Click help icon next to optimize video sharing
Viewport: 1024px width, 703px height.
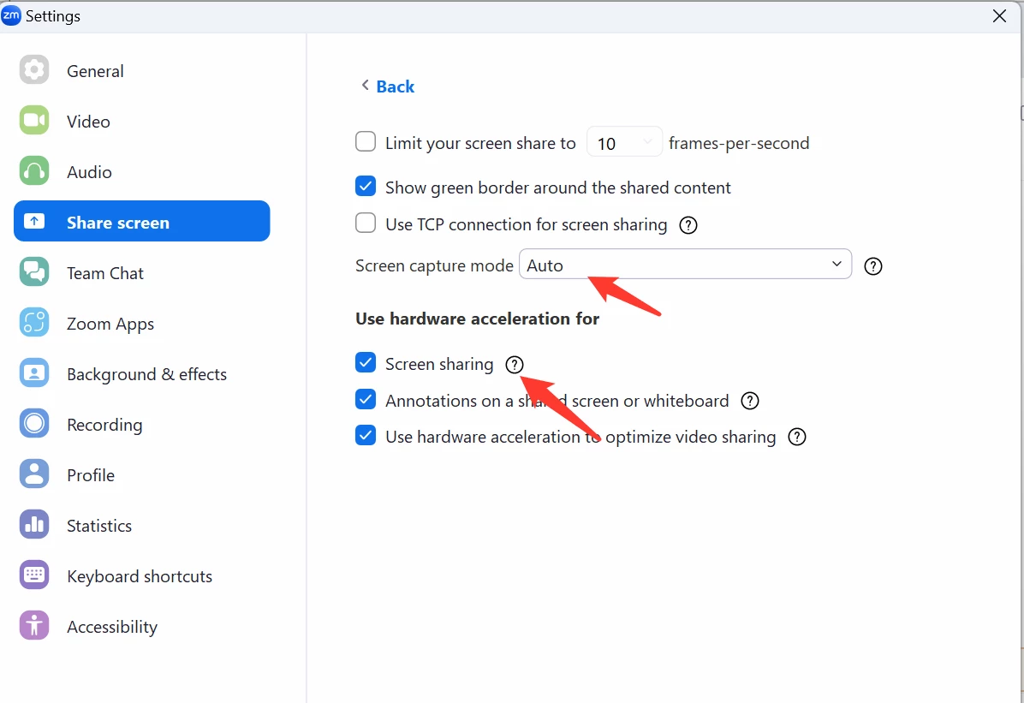click(x=797, y=437)
